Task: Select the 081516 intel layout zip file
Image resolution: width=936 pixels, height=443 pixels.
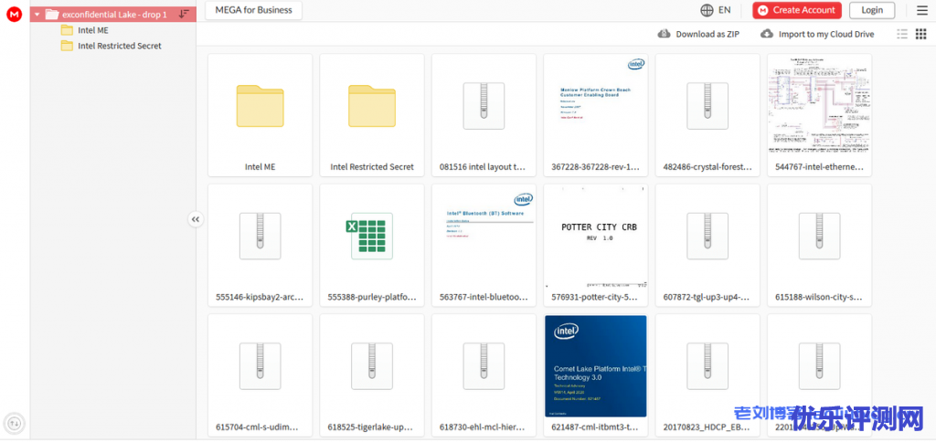Action: tap(483, 106)
